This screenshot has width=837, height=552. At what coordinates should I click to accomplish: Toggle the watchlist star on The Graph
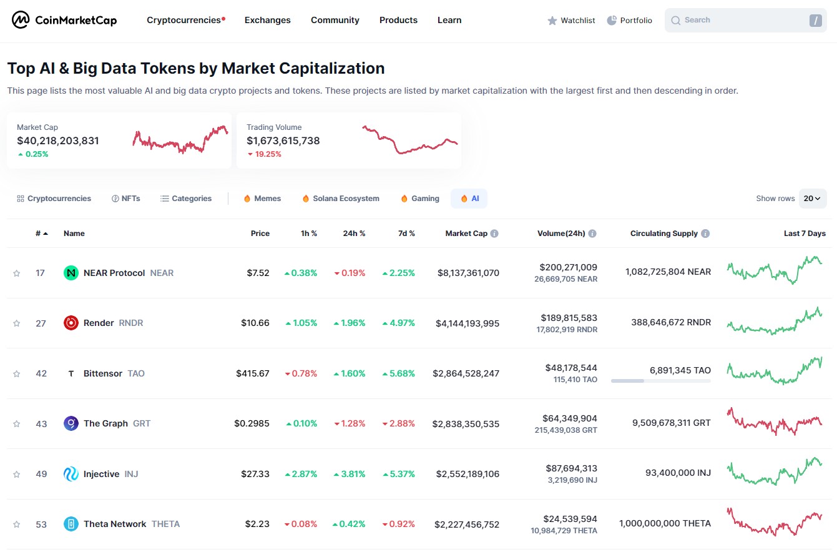tap(17, 423)
